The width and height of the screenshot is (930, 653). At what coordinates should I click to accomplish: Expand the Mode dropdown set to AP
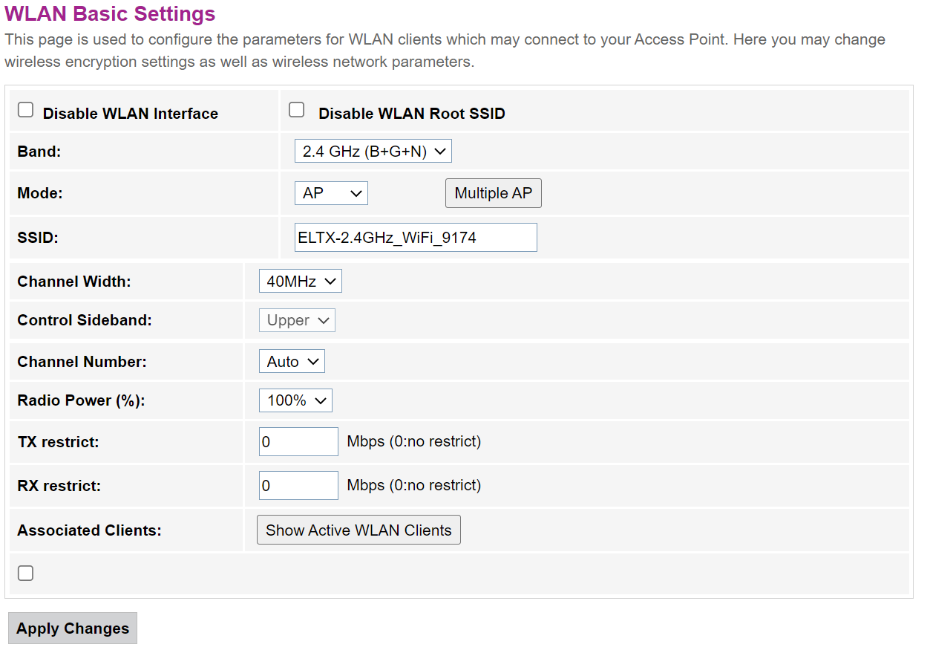[x=331, y=193]
